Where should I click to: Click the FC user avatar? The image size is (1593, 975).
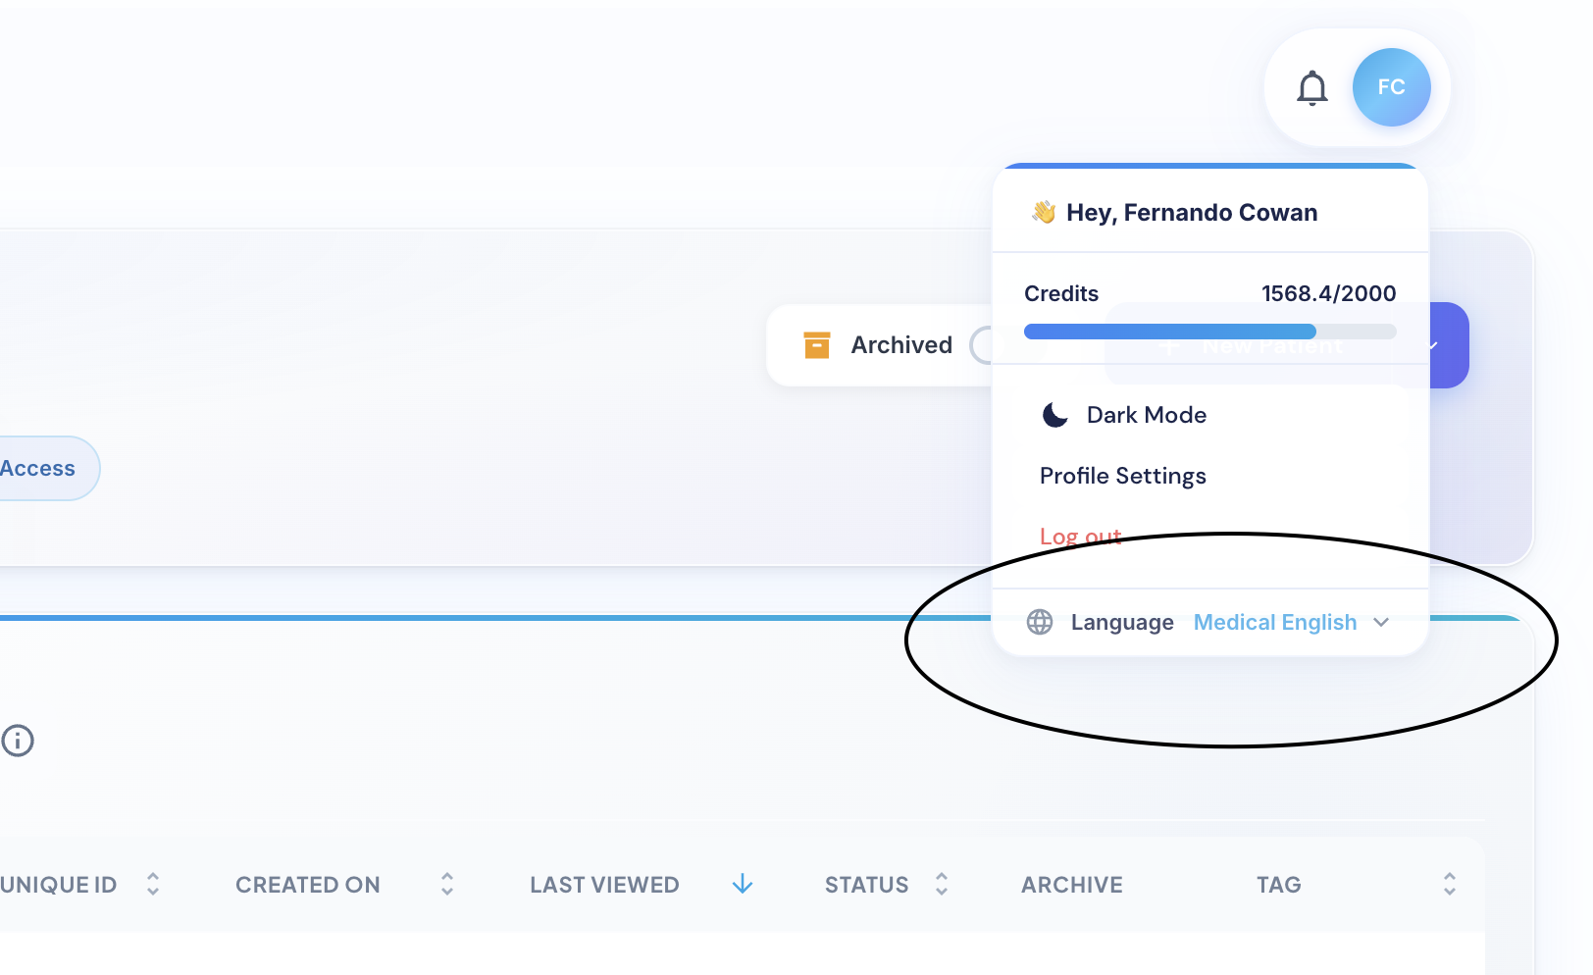click(x=1391, y=87)
